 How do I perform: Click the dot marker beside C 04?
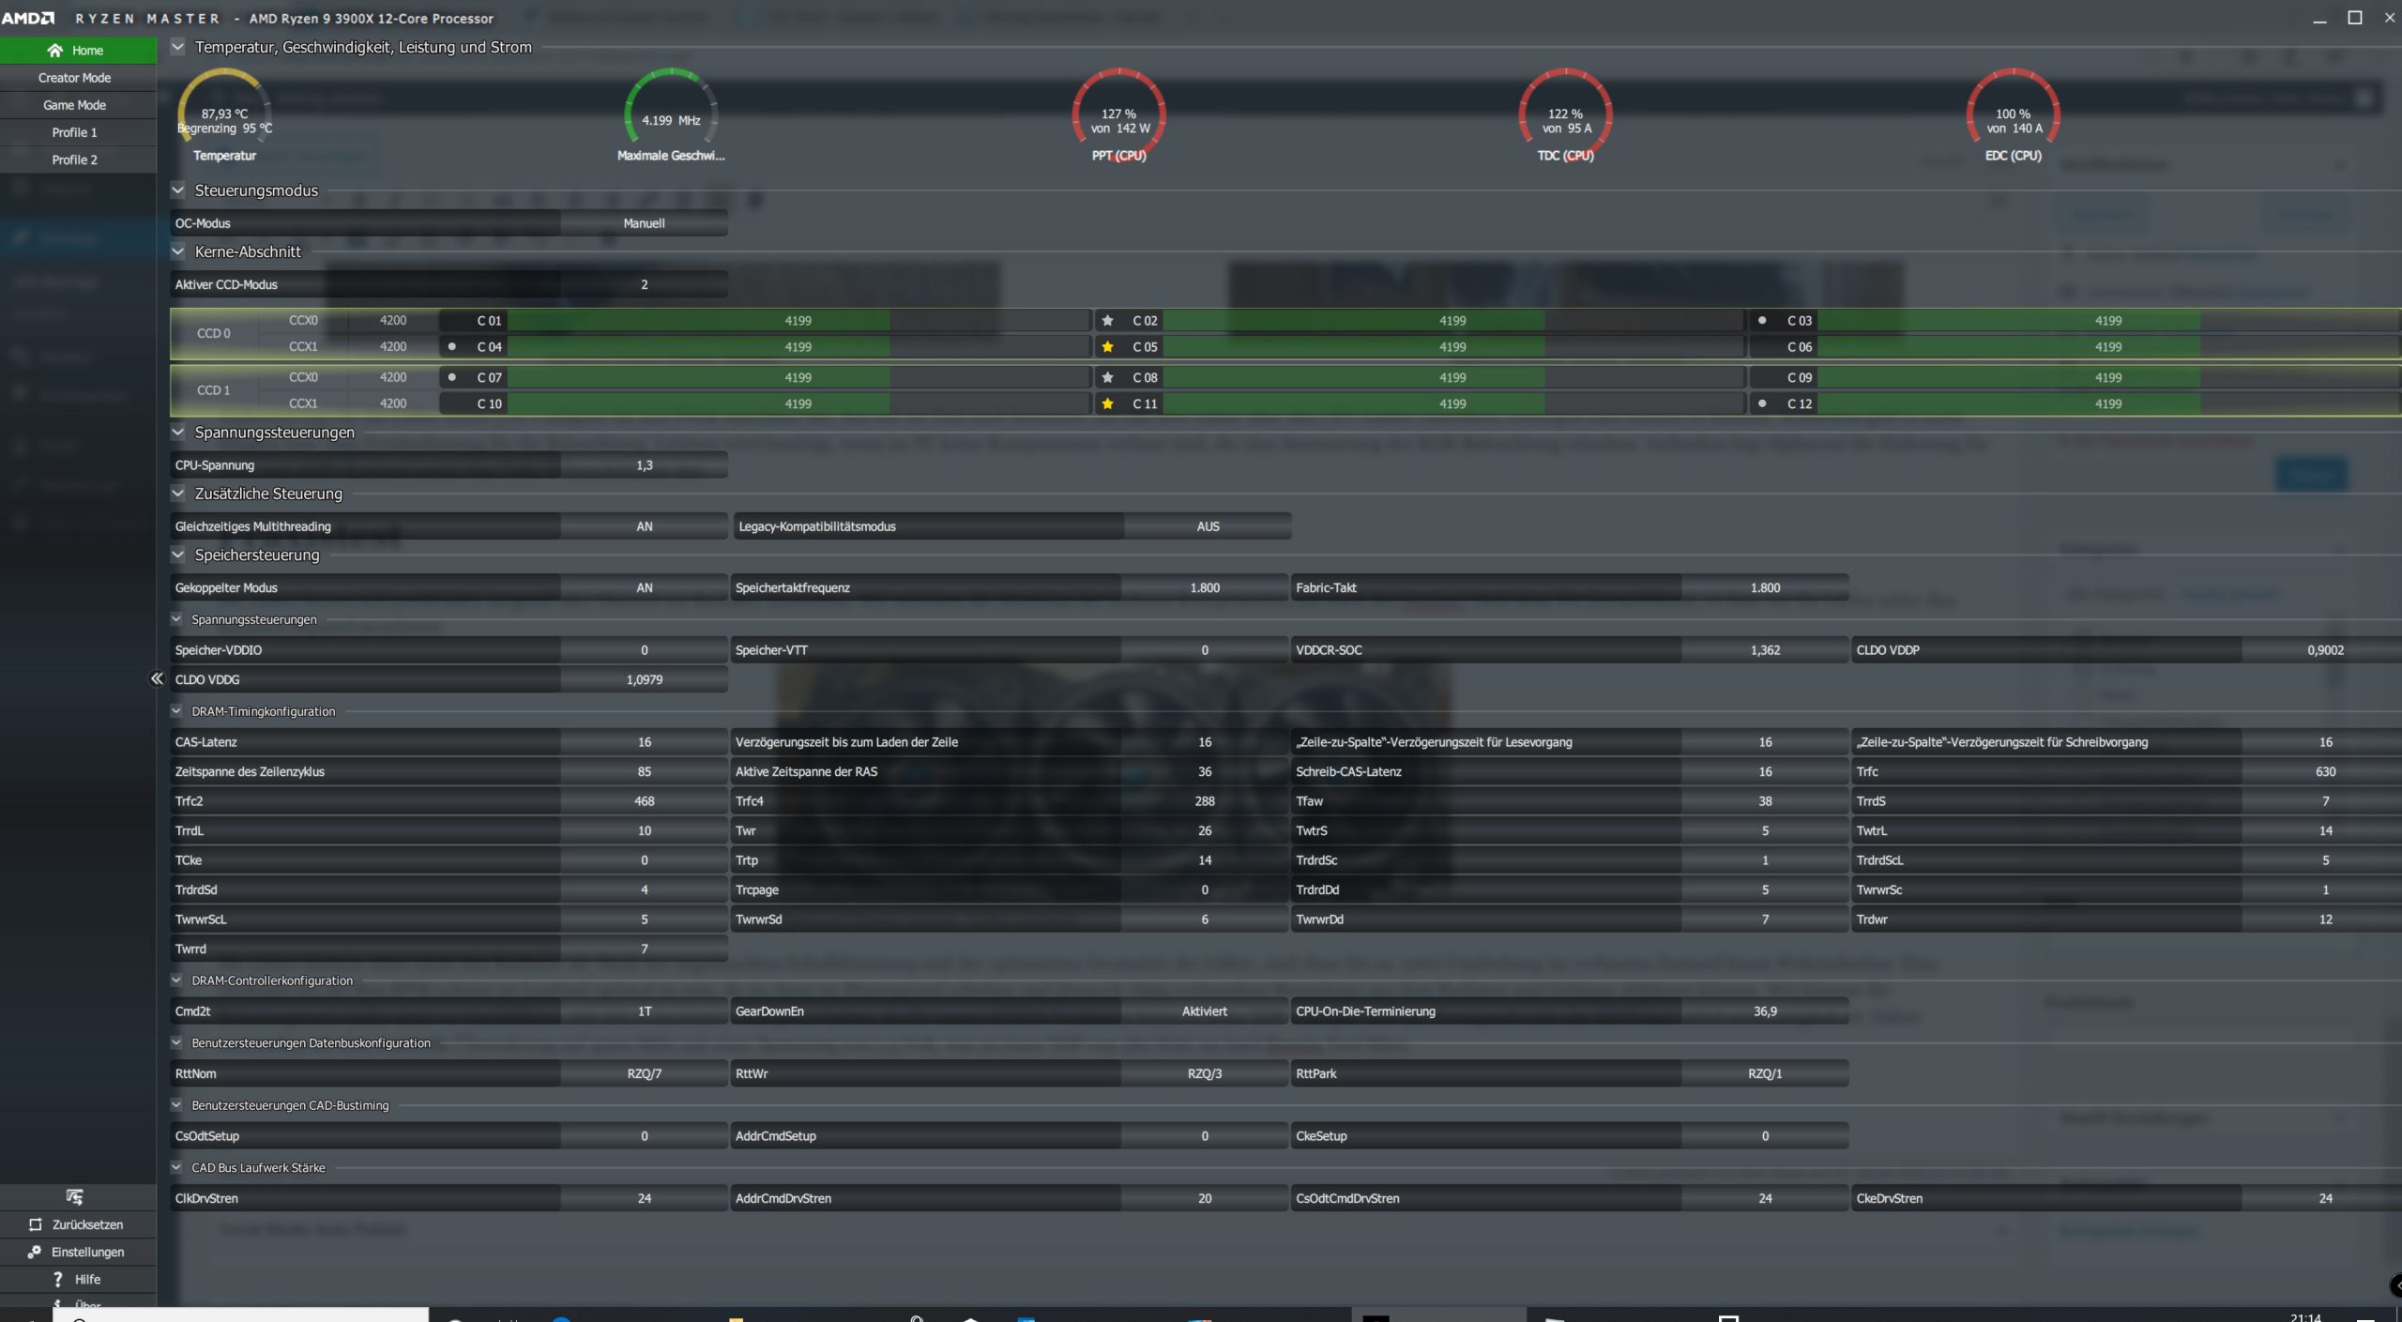point(452,346)
